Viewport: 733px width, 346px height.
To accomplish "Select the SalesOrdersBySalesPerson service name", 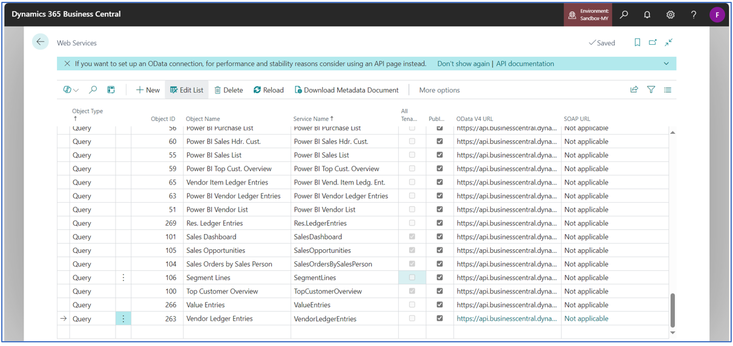I will pyautogui.click(x=333, y=264).
